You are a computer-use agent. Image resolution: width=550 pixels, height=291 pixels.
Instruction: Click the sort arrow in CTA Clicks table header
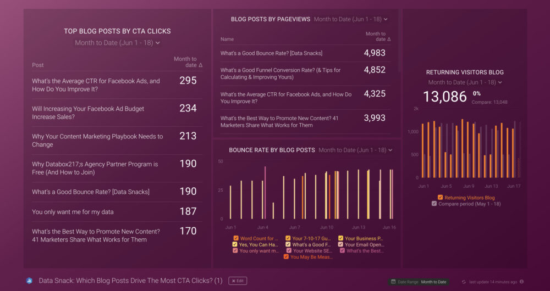point(200,65)
